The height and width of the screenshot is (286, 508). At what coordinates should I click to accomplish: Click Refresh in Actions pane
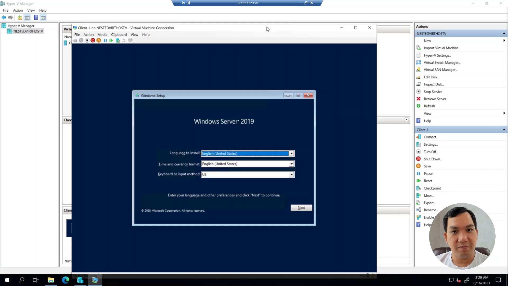pyautogui.click(x=429, y=106)
